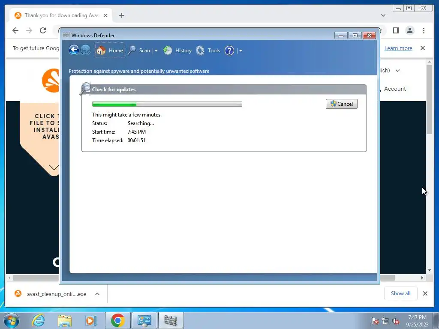The height and width of the screenshot is (329, 439).
Task: Close the Avast download tab
Action: pos(105,15)
